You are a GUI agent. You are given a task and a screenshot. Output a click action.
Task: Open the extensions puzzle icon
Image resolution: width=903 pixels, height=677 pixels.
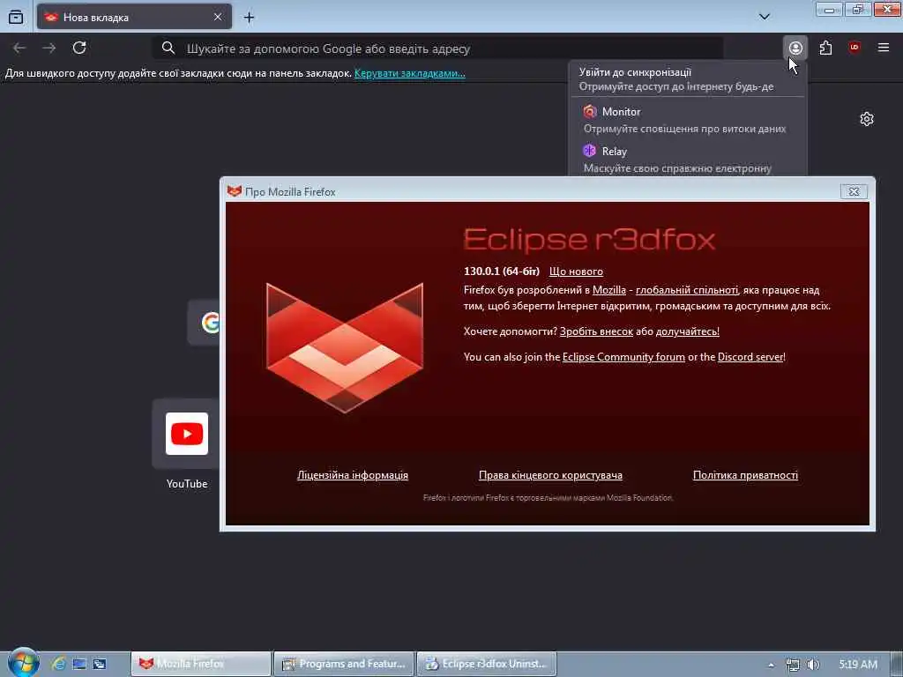tap(825, 48)
